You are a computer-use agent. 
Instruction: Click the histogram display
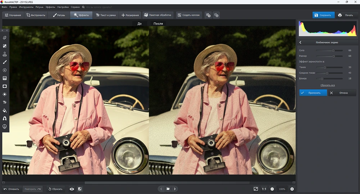click(328, 28)
